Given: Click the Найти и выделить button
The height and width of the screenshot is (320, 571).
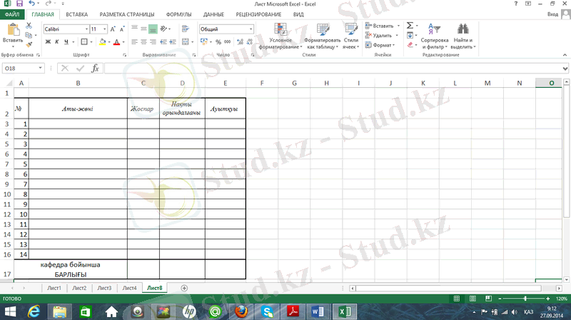Looking at the screenshot, I should [x=463, y=36].
